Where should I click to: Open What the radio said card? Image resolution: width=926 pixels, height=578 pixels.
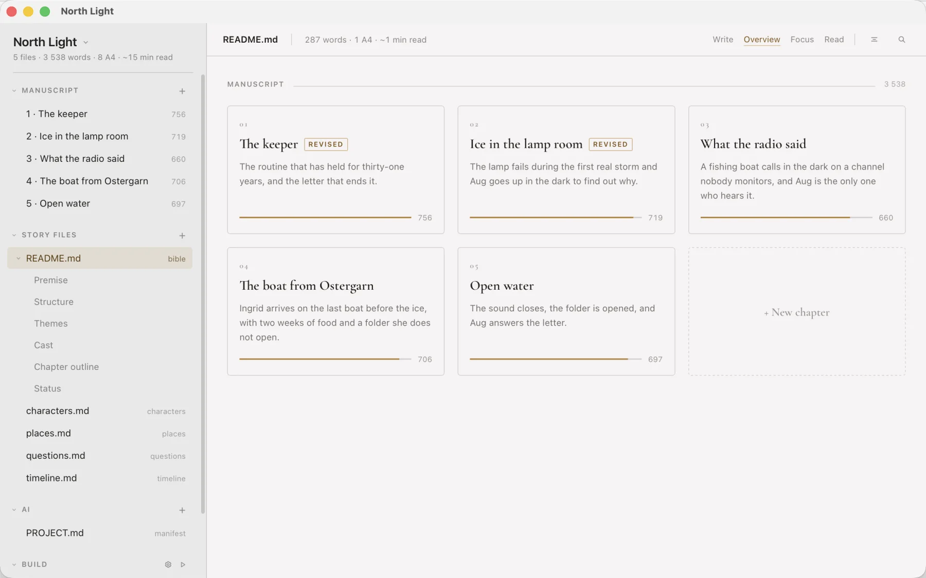(797, 170)
